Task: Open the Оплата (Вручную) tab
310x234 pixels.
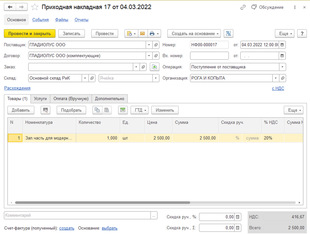Action: coord(71,99)
